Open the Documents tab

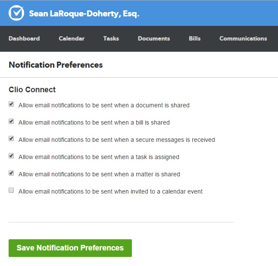[154, 38]
